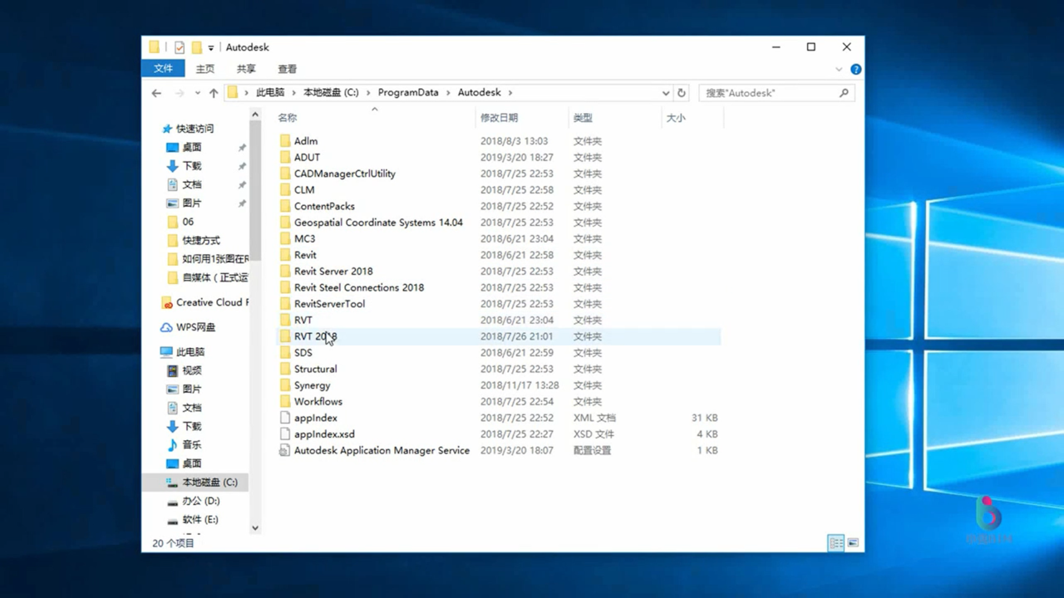Click ProgramData in breadcrumb path
The width and height of the screenshot is (1064, 598).
point(408,93)
